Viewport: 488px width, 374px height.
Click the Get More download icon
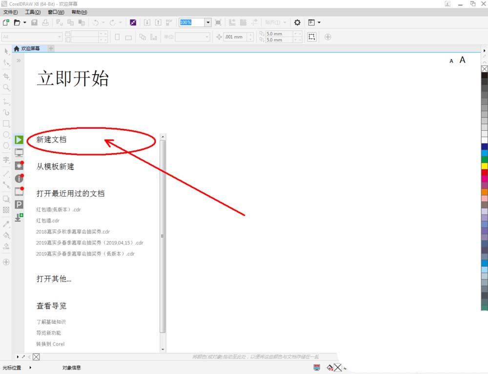click(19, 217)
